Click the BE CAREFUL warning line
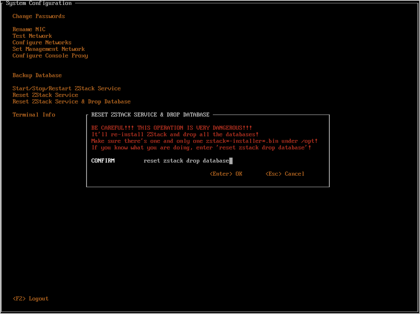Viewport: 420px width, 314px height. click(x=172, y=128)
